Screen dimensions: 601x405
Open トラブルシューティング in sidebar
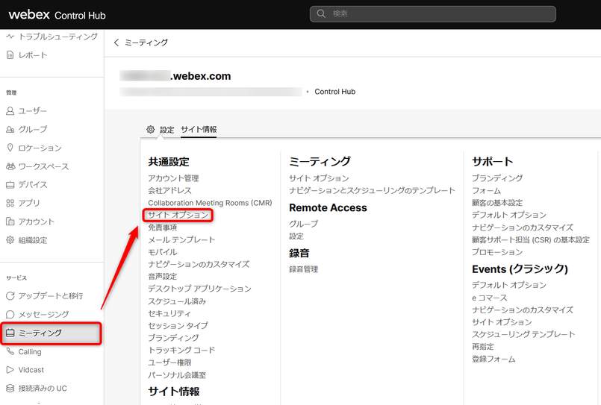tap(58, 37)
